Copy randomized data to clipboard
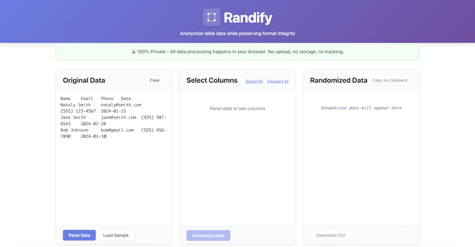This screenshot has height=247, width=475. pos(390,80)
